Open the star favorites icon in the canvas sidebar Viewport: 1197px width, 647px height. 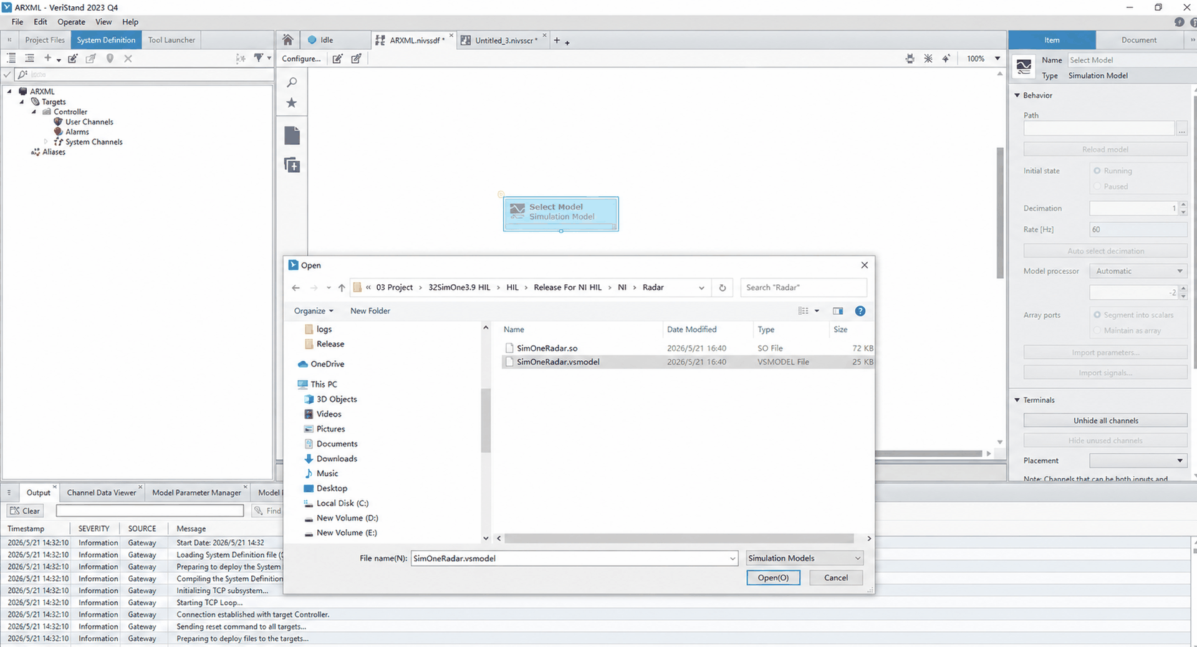point(292,103)
